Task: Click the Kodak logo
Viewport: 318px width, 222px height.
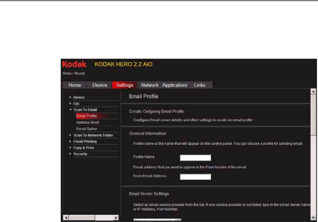Action: pos(74,64)
